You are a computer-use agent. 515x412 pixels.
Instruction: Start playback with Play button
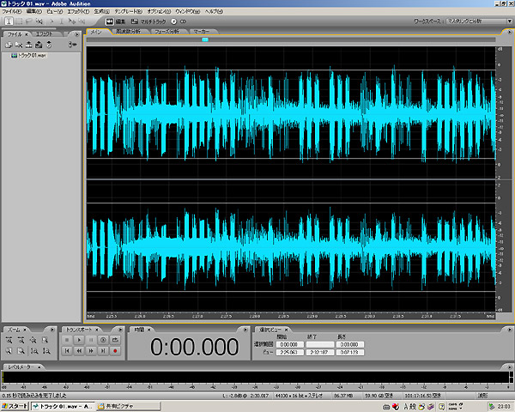click(79, 340)
